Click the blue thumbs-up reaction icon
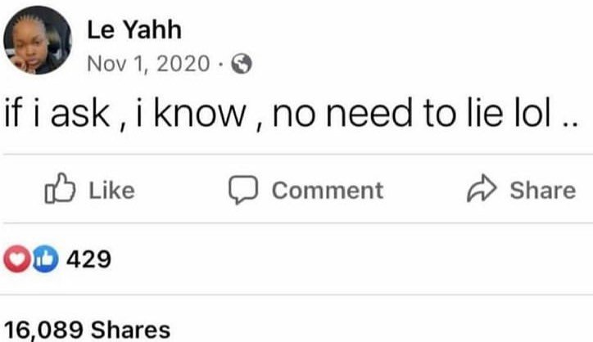 click(51, 260)
